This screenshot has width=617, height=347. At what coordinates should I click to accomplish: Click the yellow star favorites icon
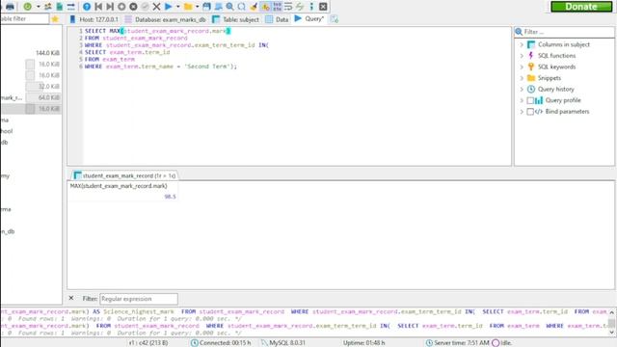pos(55,19)
